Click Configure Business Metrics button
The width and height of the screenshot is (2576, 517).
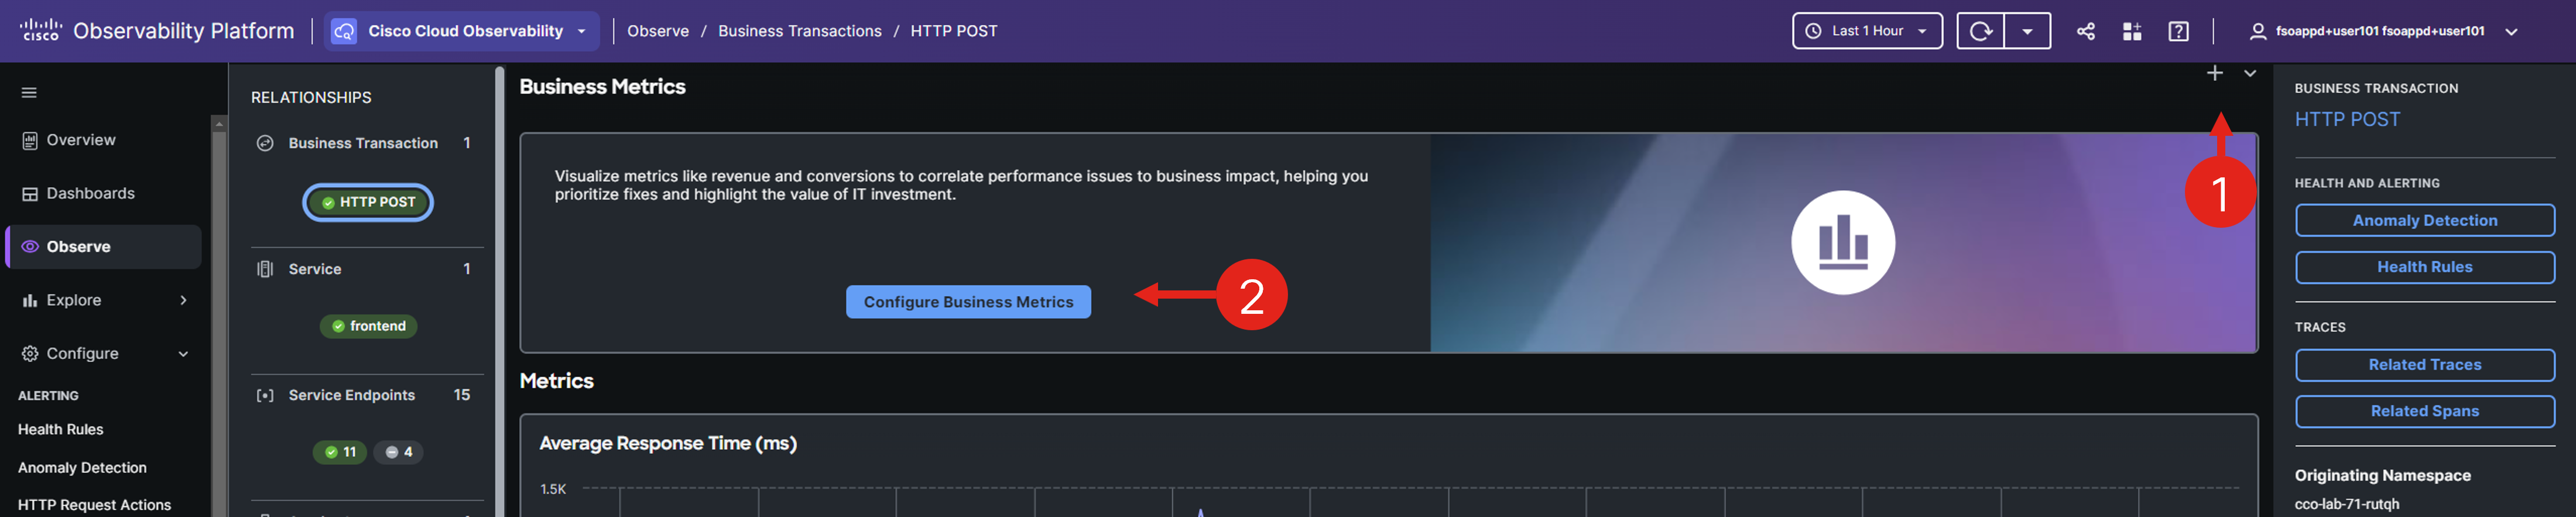pos(967,302)
